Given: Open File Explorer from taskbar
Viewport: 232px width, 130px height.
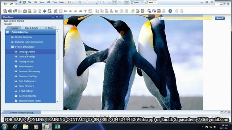Looking at the screenshot, I should point(25,127).
